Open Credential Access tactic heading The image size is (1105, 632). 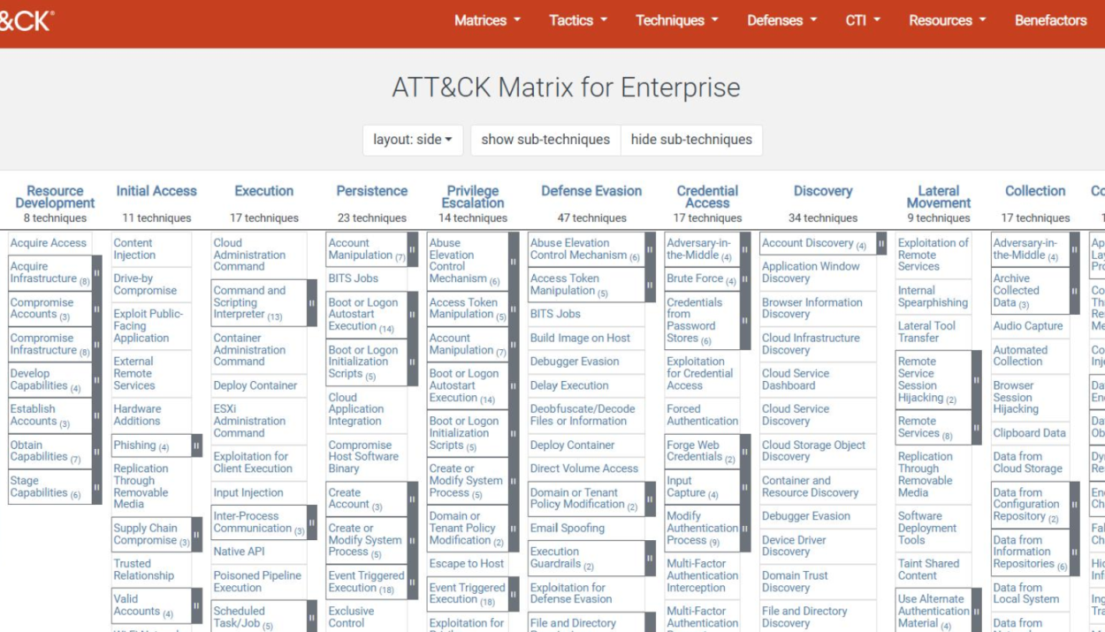click(x=707, y=196)
